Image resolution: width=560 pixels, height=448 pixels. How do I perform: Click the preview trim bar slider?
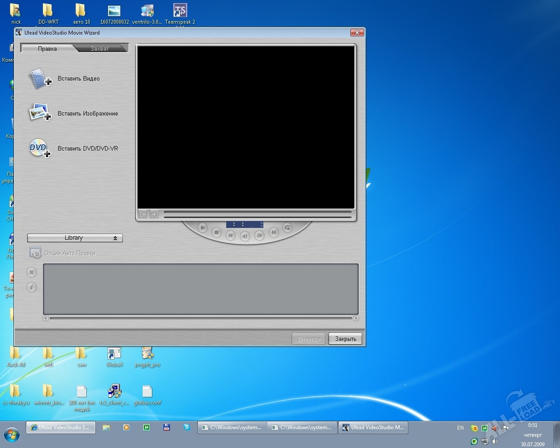(x=257, y=212)
